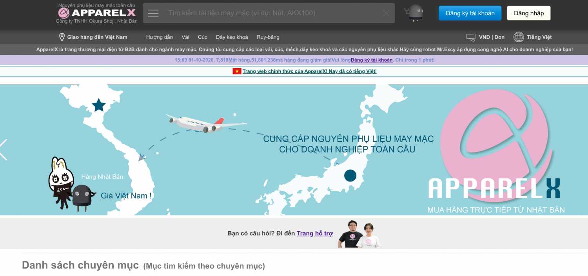Open the Vải menu

tap(185, 37)
